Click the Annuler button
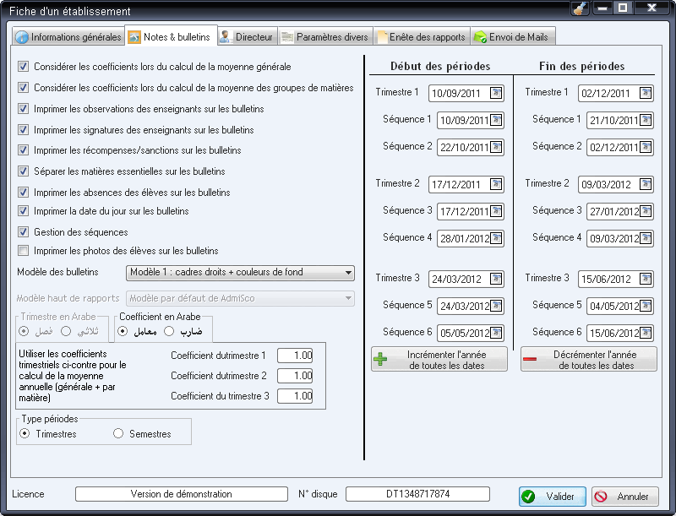 [624, 497]
